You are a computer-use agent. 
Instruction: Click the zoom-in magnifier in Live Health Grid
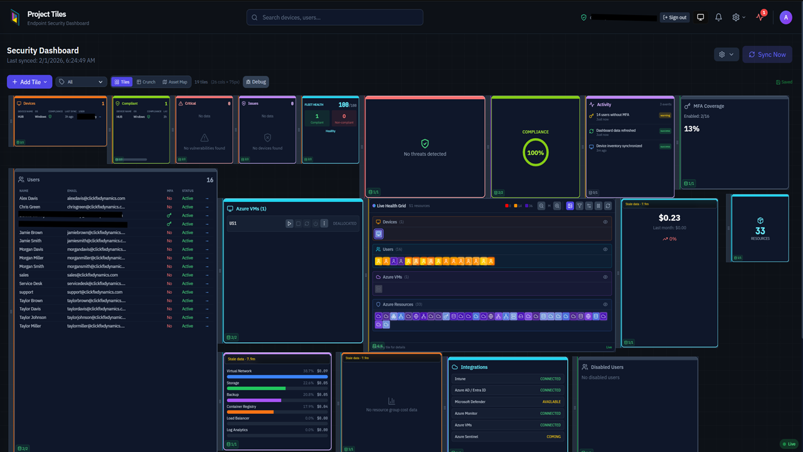[x=556, y=205]
